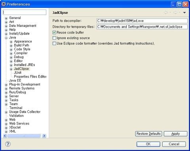Confirm preferences with OK
Viewport: 190px width, 151px height.
[x=148, y=144]
